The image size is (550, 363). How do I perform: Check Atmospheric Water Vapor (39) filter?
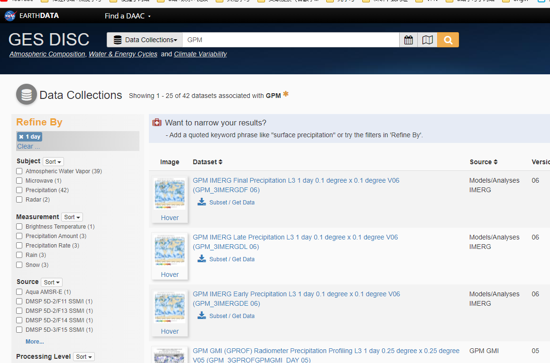(19, 171)
